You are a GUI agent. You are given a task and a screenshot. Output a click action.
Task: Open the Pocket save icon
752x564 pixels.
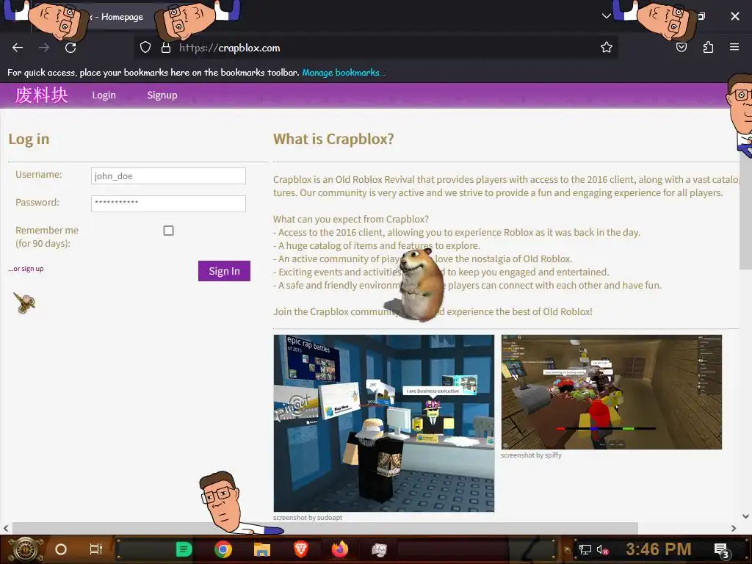click(x=681, y=48)
